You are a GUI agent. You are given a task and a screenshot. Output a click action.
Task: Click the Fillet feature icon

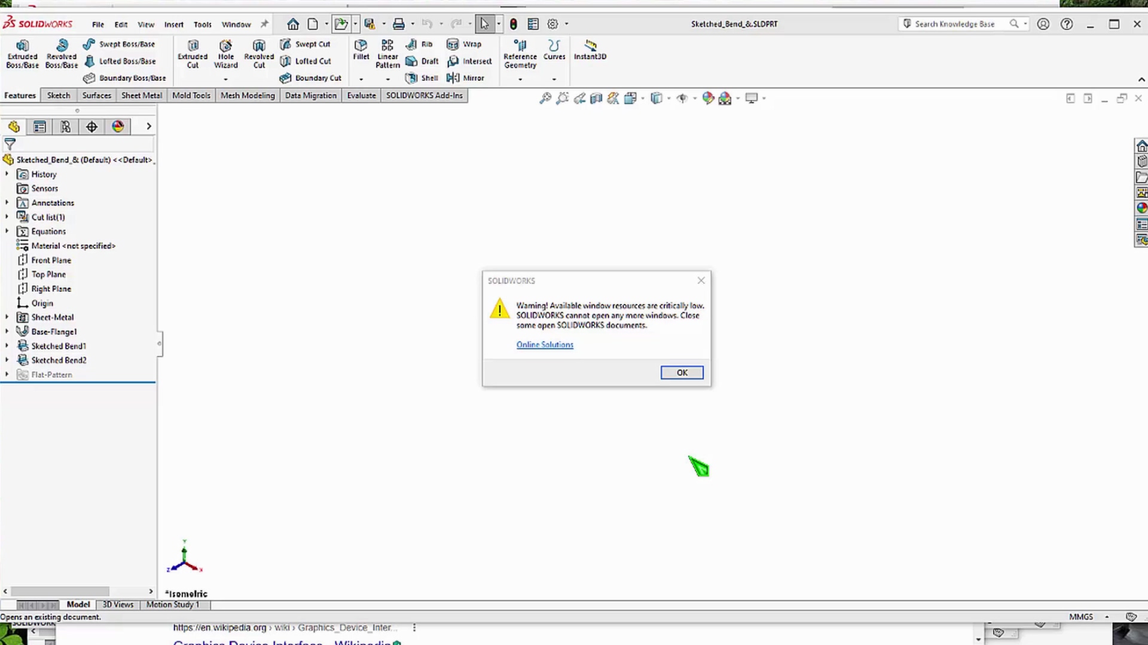(x=361, y=46)
